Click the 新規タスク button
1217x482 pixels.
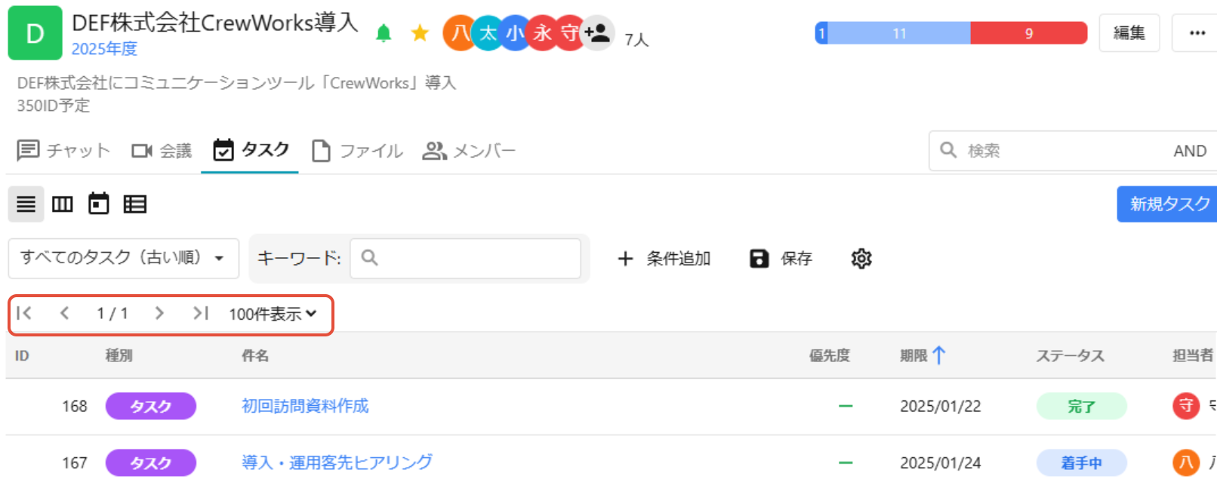(1168, 204)
